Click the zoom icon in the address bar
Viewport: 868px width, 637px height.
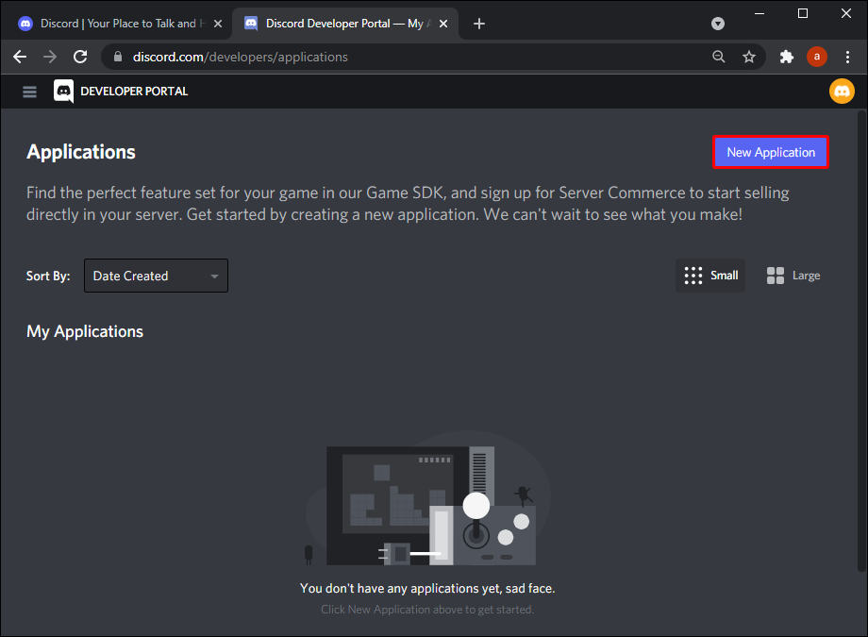click(x=719, y=57)
